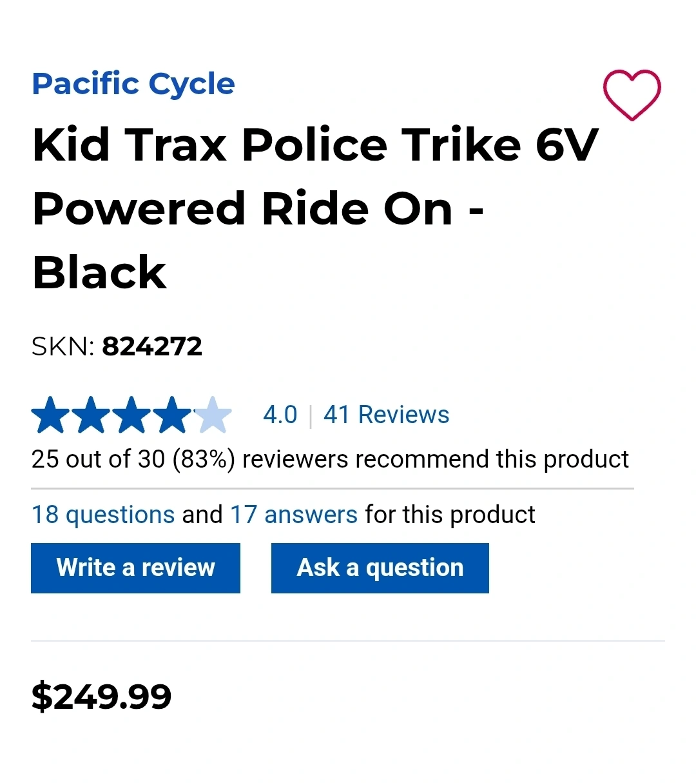Add product to wishlist with heart icon

coord(632,95)
